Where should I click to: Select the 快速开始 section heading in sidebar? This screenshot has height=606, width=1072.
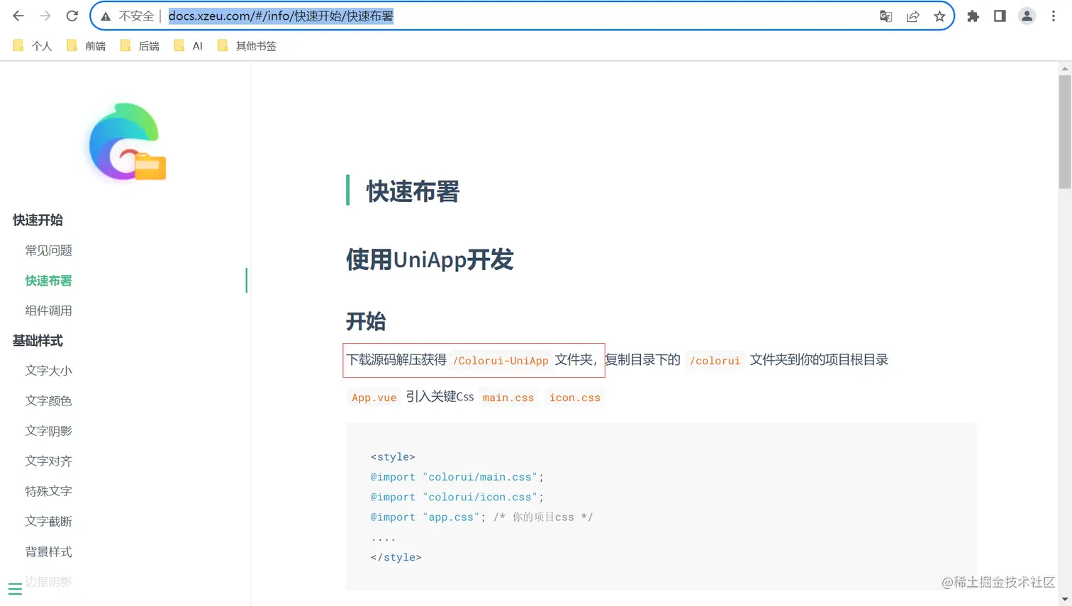38,220
